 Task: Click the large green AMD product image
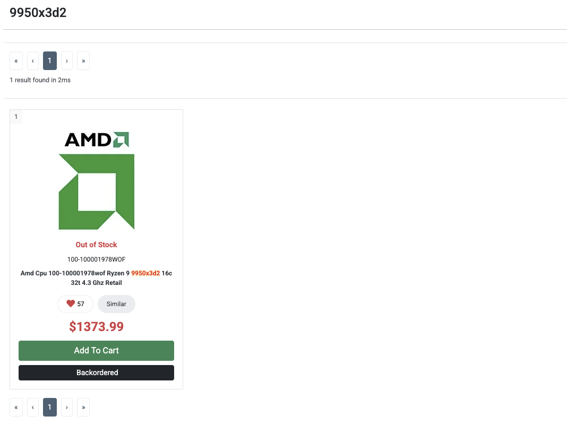tap(96, 192)
